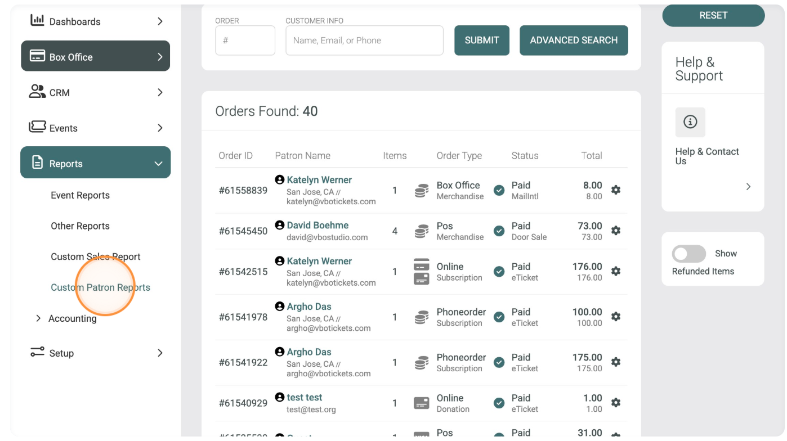Click the Box Office card icon
This screenshot has width=787, height=441.
37,56
